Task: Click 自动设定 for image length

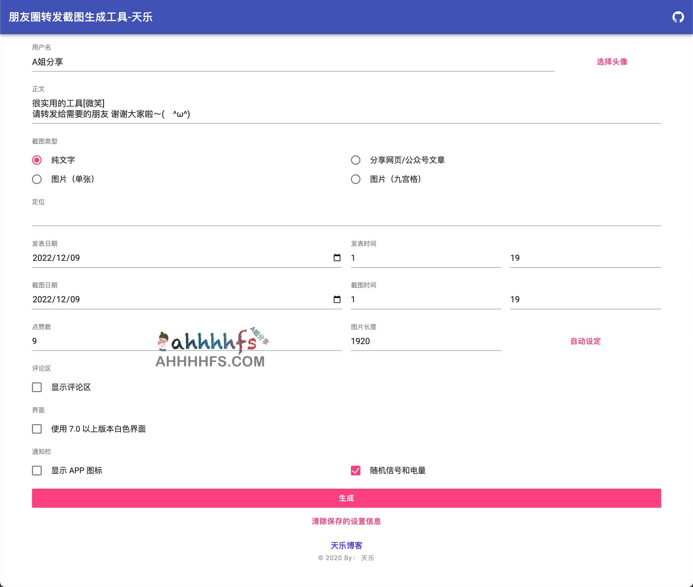Action: pos(585,341)
